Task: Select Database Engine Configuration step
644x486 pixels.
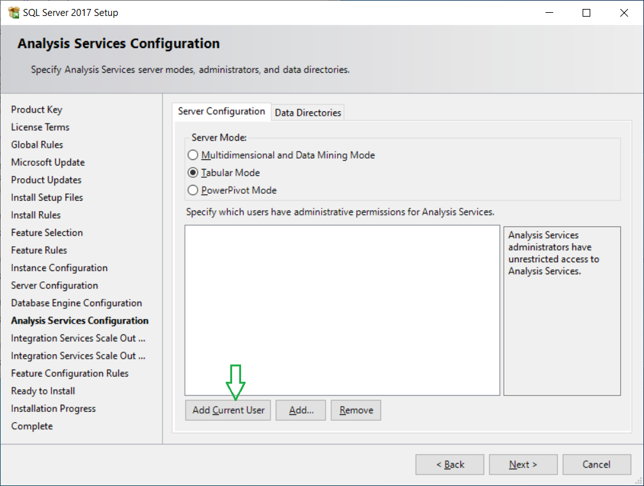Action: coord(76,303)
